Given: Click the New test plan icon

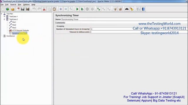Looking at the screenshot, I should (3, 9).
